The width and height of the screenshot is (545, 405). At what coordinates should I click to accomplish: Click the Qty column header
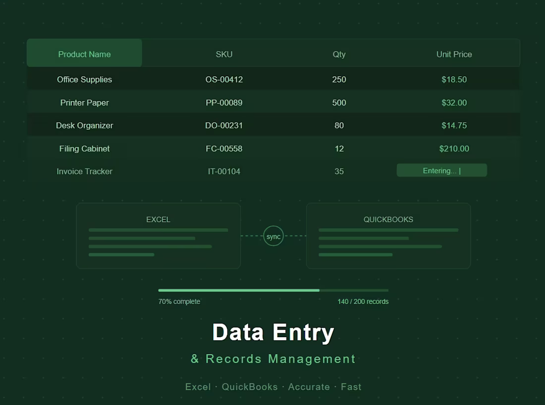coord(339,54)
